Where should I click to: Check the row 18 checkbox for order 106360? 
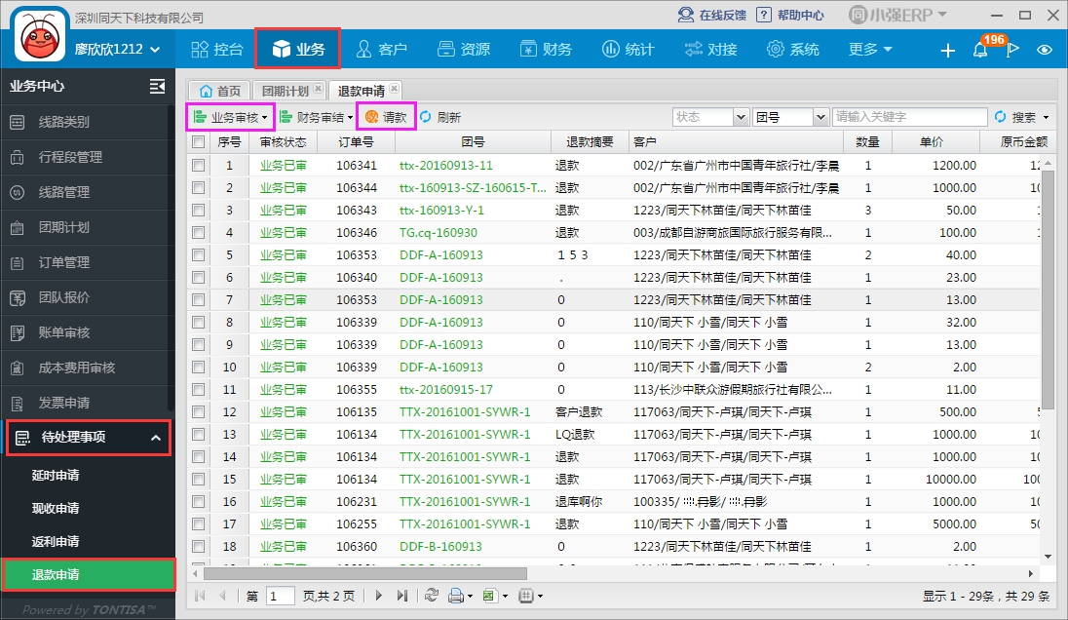pyautogui.click(x=198, y=547)
